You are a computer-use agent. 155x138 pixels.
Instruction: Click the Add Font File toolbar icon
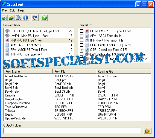pos(4,18)
